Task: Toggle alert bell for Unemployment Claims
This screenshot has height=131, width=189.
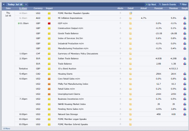Action: (x=120, y=94)
